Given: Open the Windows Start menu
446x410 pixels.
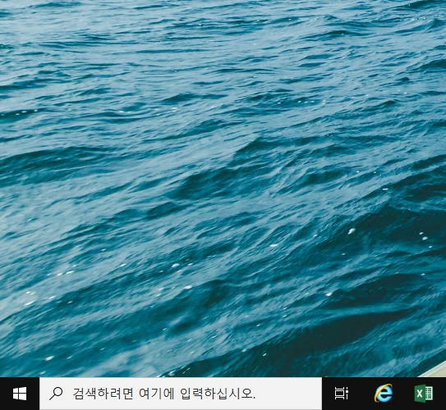Looking at the screenshot, I should 20,394.
